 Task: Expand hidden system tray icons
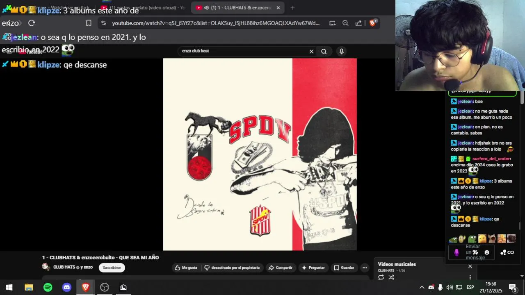(422, 287)
